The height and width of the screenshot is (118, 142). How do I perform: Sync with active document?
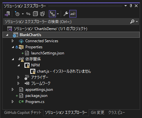click(x=28, y=14)
